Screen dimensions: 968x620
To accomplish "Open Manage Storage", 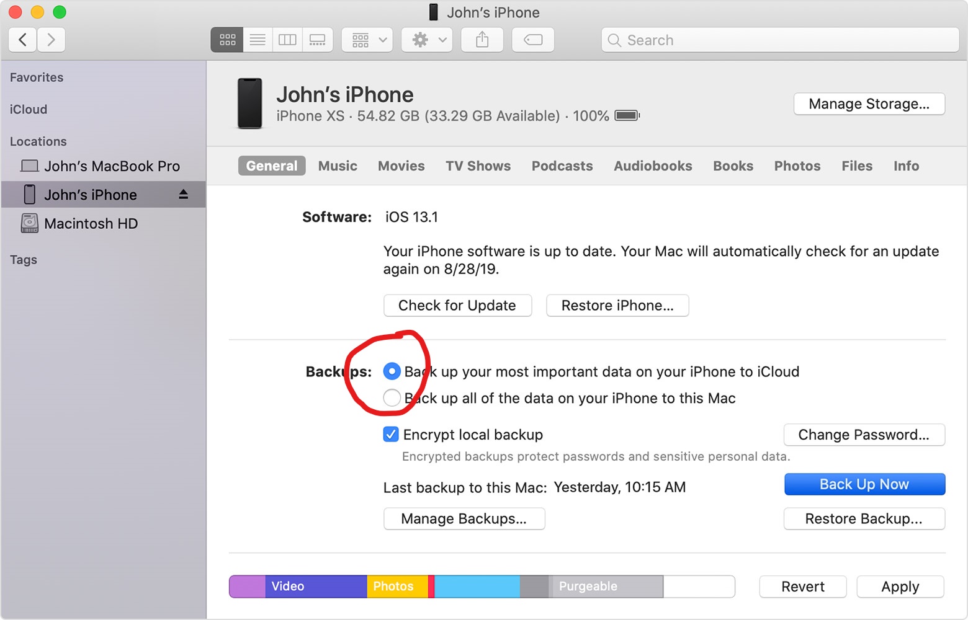I will pos(869,104).
